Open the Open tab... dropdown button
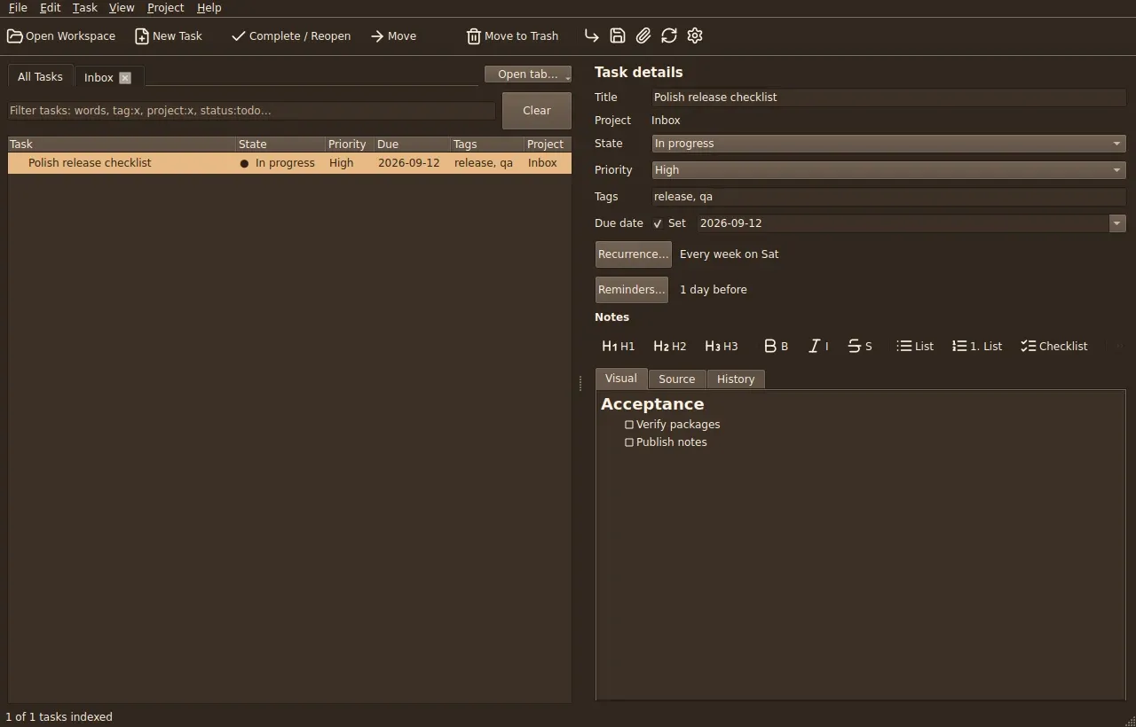The height and width of the screenshot is (727, 1136). pos(528,74)
